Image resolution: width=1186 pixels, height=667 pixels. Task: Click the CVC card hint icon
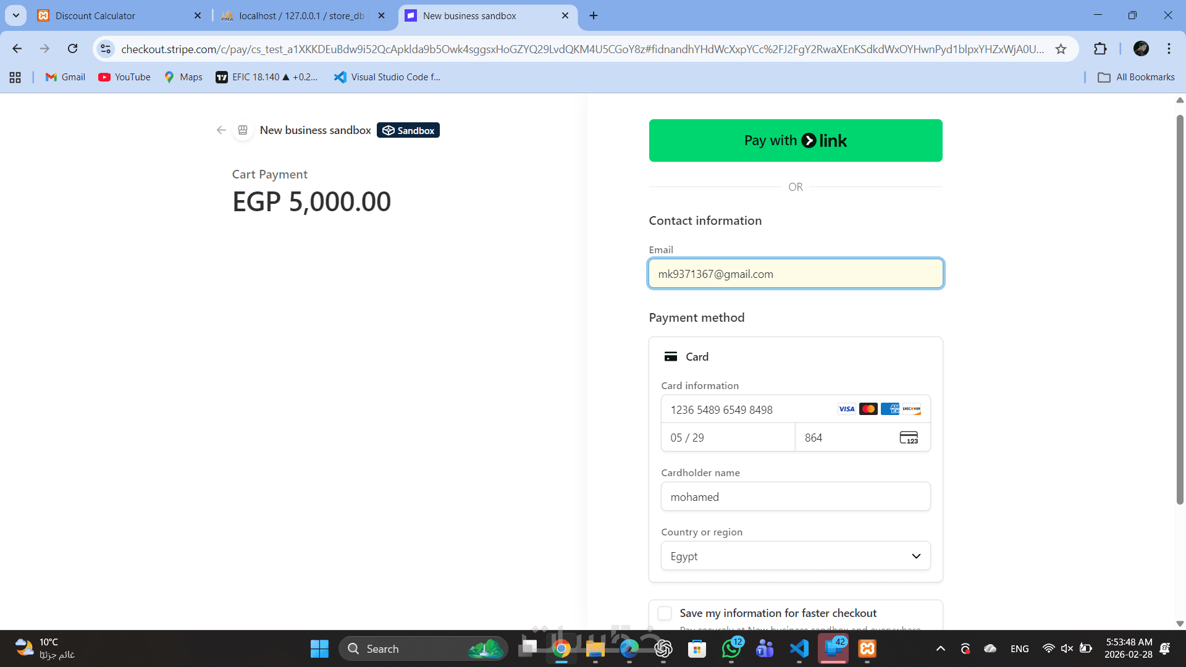[x=908, y=437]
